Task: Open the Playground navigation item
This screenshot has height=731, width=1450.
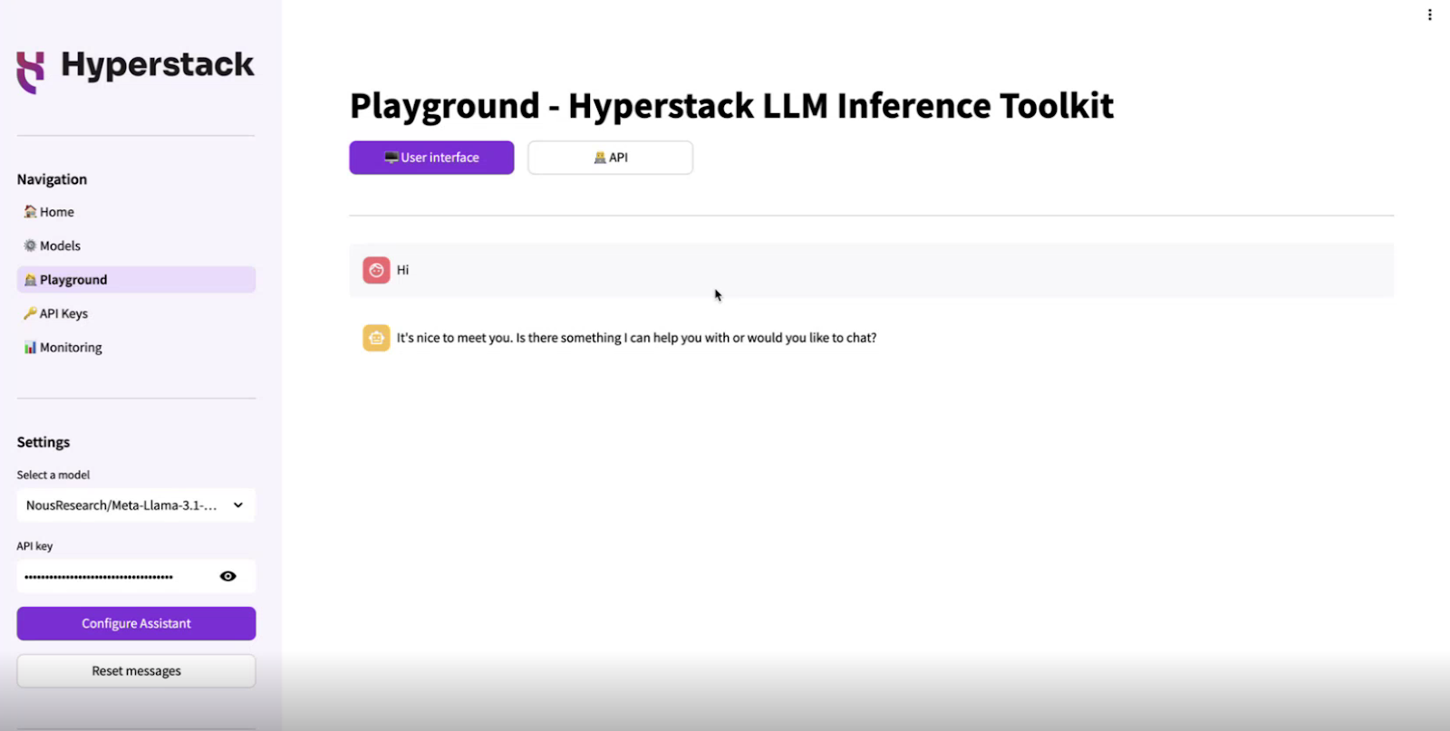Action: tap(73, 280)
